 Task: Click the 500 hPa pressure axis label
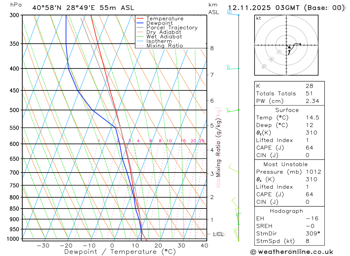click(x=14, y=110)
